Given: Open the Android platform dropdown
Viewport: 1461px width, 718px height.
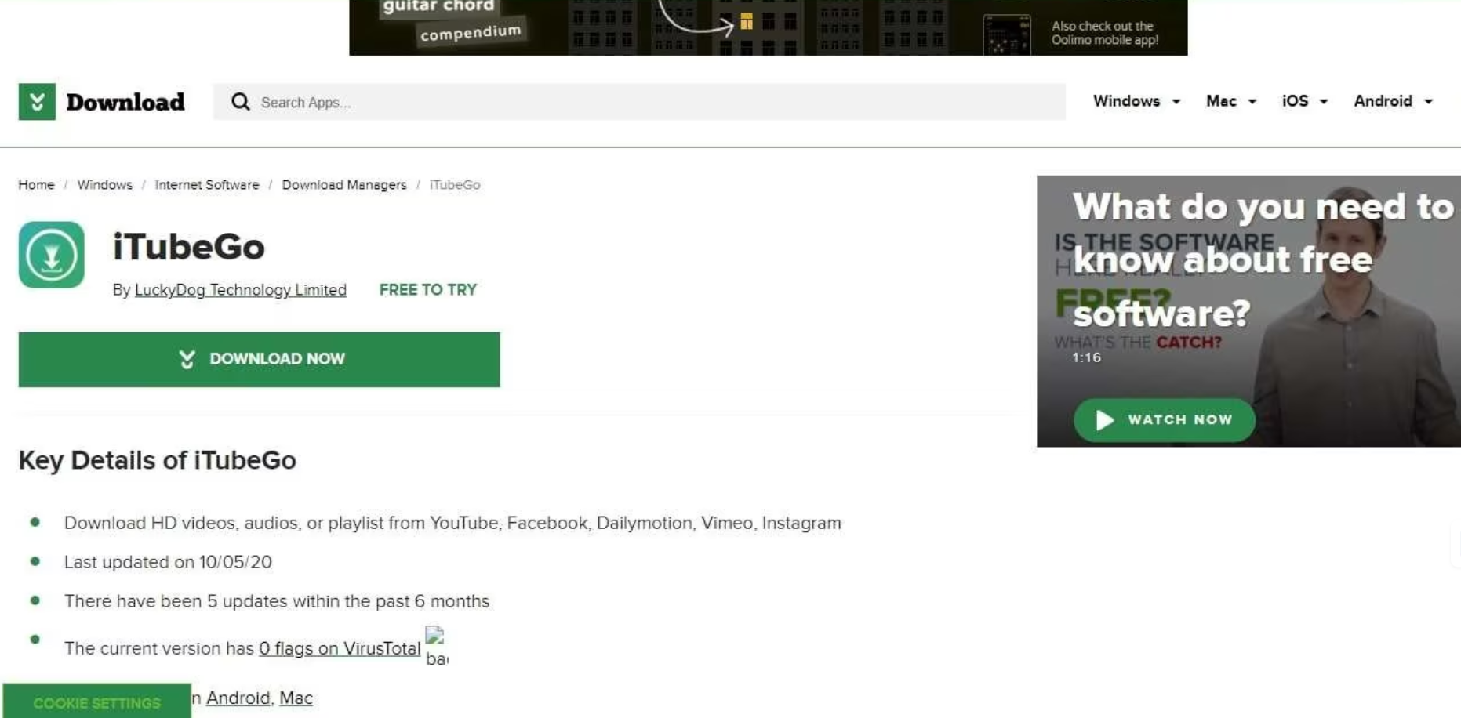Looking at the screenshot, I should (1393, 101).
